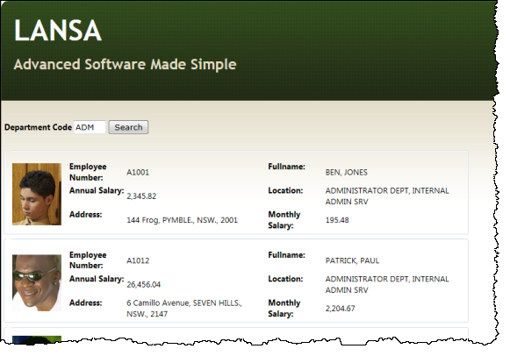Click the Search button
The image size is (510, 356).
[x=128, y=127]
